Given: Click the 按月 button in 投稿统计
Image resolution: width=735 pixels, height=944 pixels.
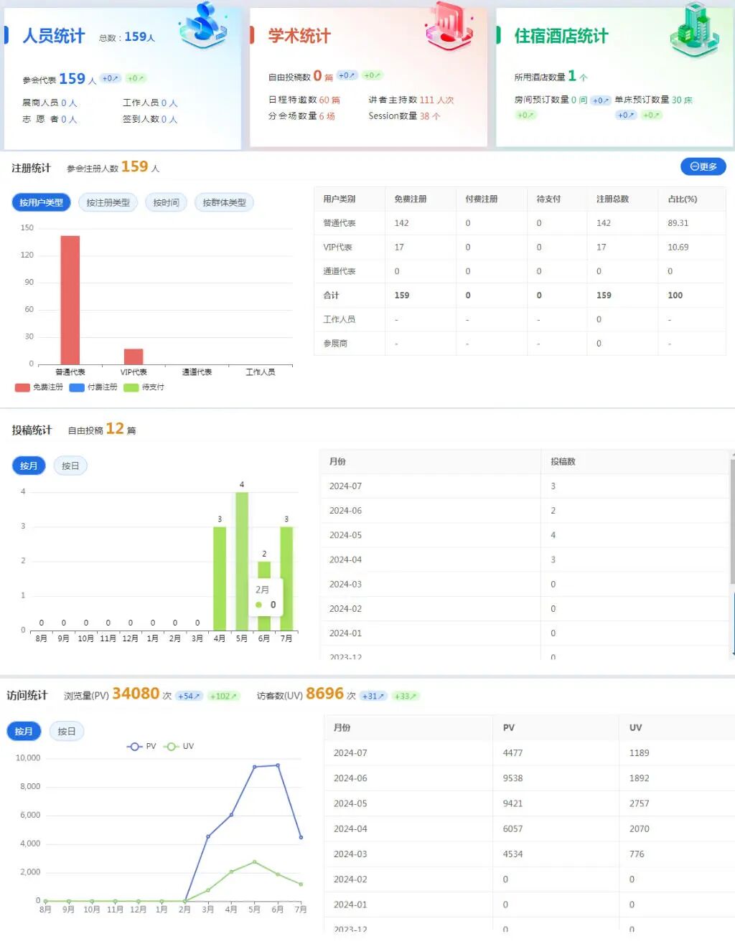Looking at the screenshot, I should (29, 466).
